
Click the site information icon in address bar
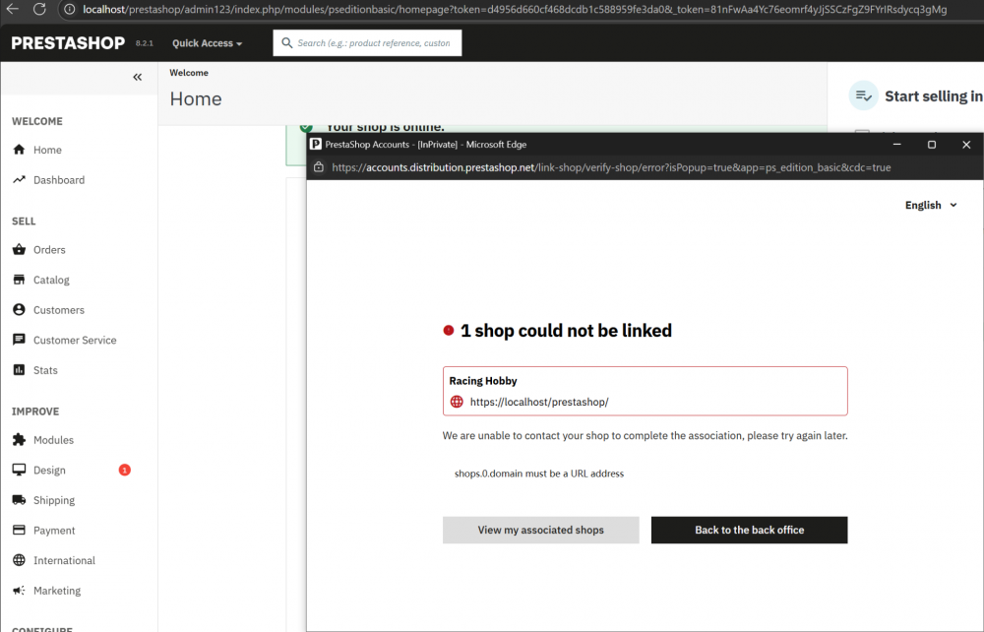pyautogui.click(x=70, y=10)
